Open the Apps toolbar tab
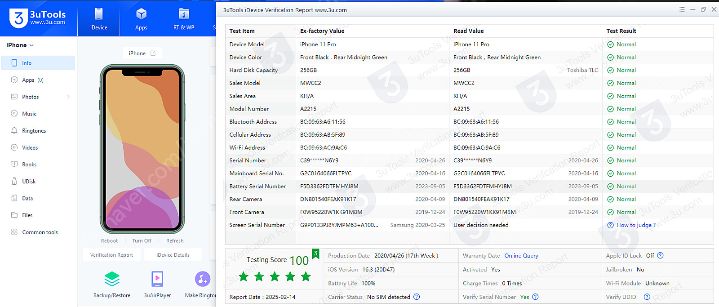This screenshot has height=307, width=719. click(141, 18)
